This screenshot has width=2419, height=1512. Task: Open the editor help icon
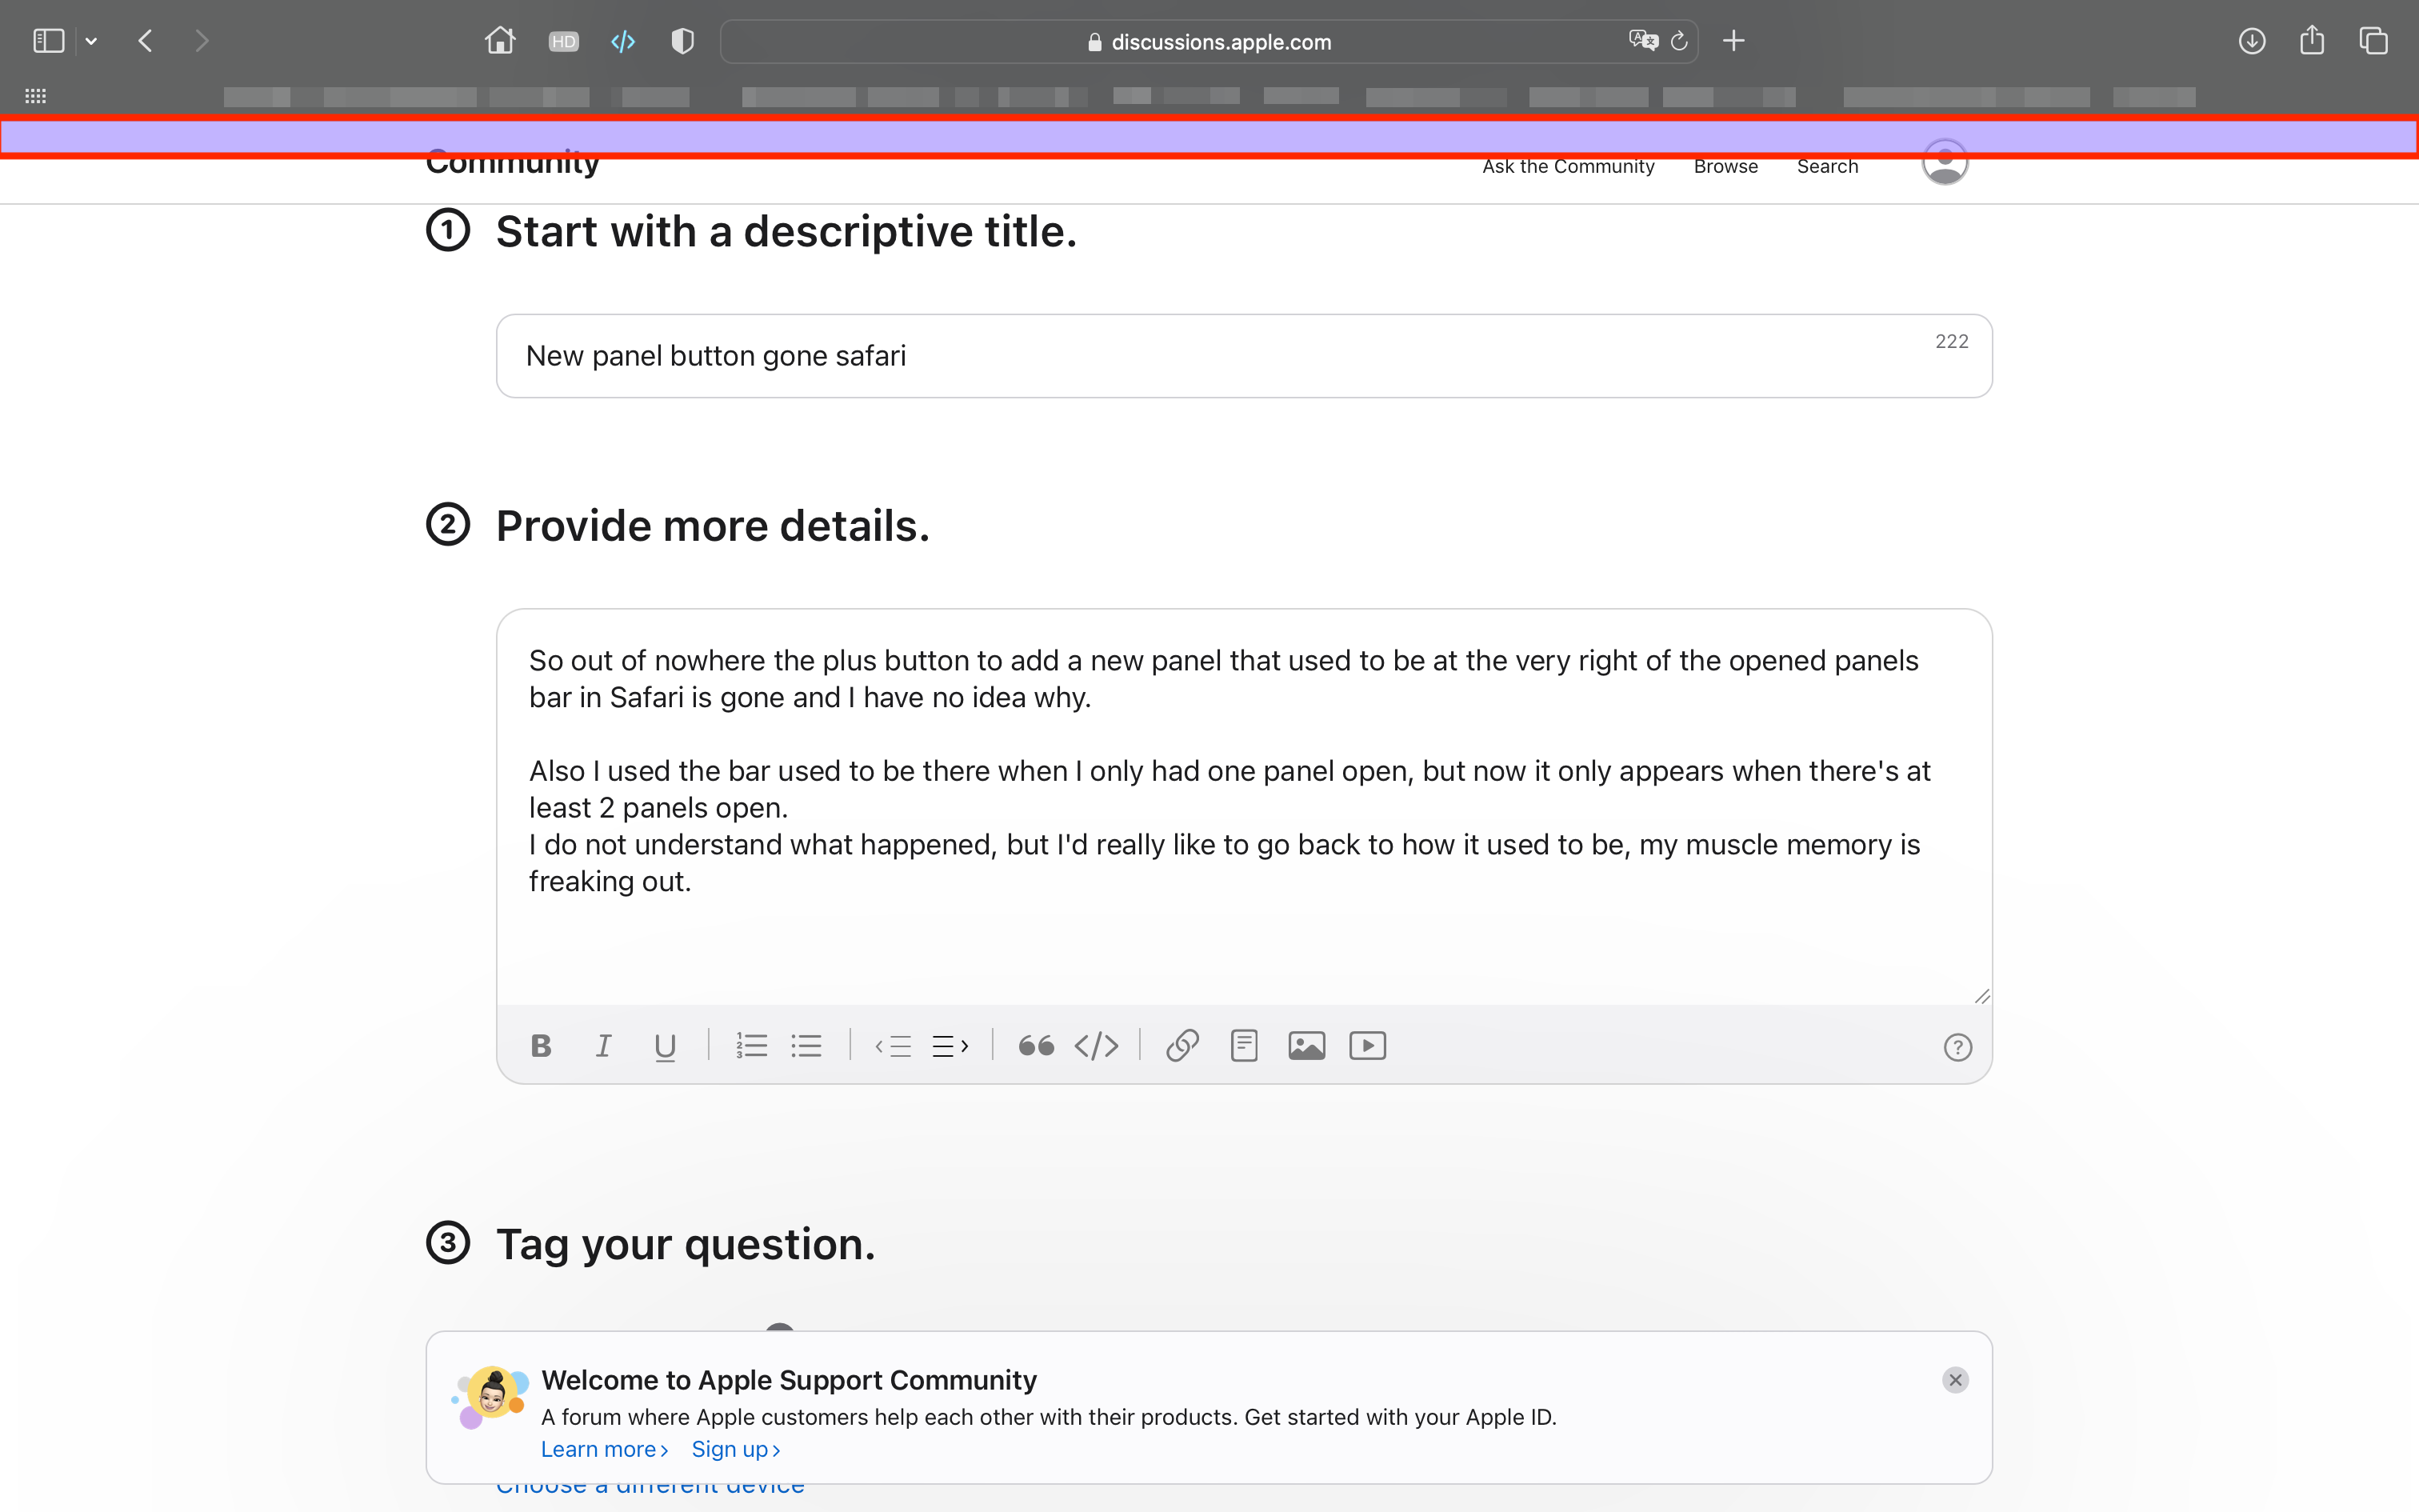pyautogui.click(x=1957, y=1047)
